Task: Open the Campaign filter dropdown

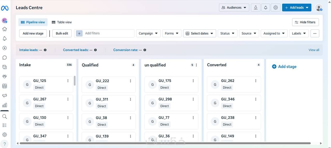Action: pos(148,33)
